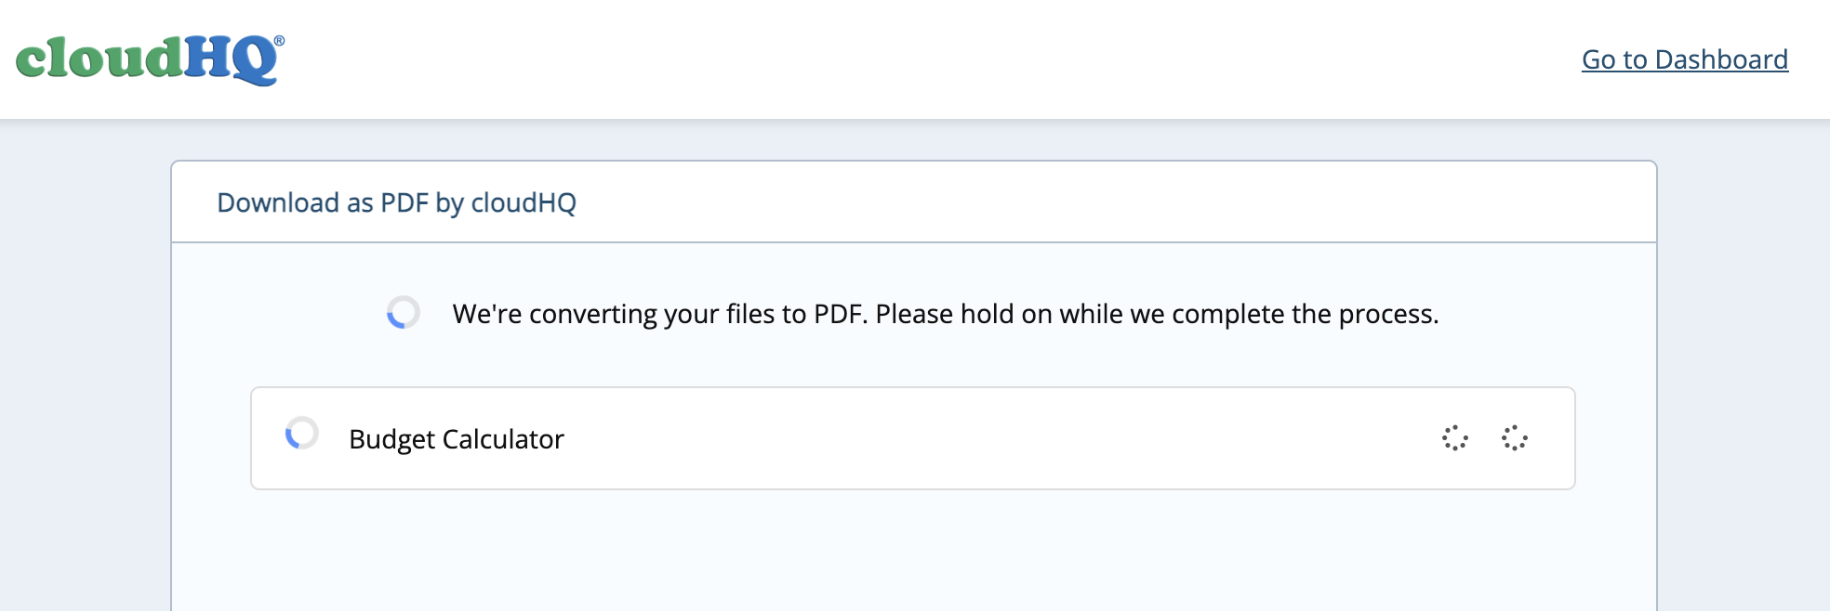Click the word "Dashboard" in the header link
This screenshot has height=611, width=1830.
tap(1721, 59)
